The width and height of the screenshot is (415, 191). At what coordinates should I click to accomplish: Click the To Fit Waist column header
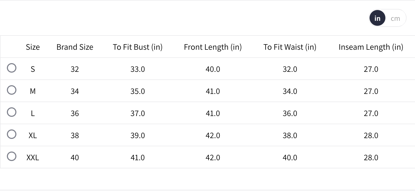coord(290,47)
